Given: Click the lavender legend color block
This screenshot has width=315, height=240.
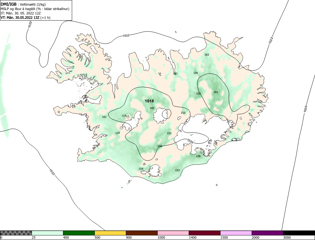Looking at the screenshot, I should coord(236,233).
